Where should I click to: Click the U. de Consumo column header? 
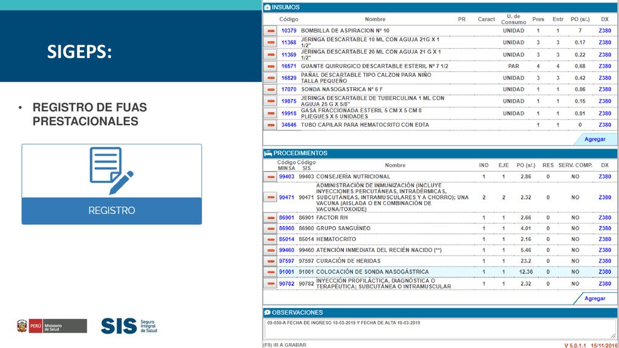[514, 19]
